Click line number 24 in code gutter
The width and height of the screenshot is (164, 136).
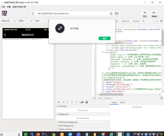(x=95, y=82)
